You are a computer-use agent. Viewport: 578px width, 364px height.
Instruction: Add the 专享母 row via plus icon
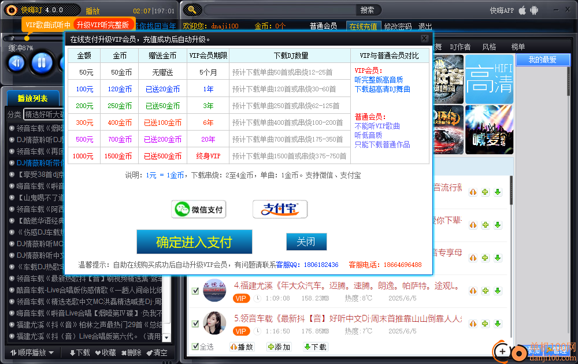tap(485, 258)
